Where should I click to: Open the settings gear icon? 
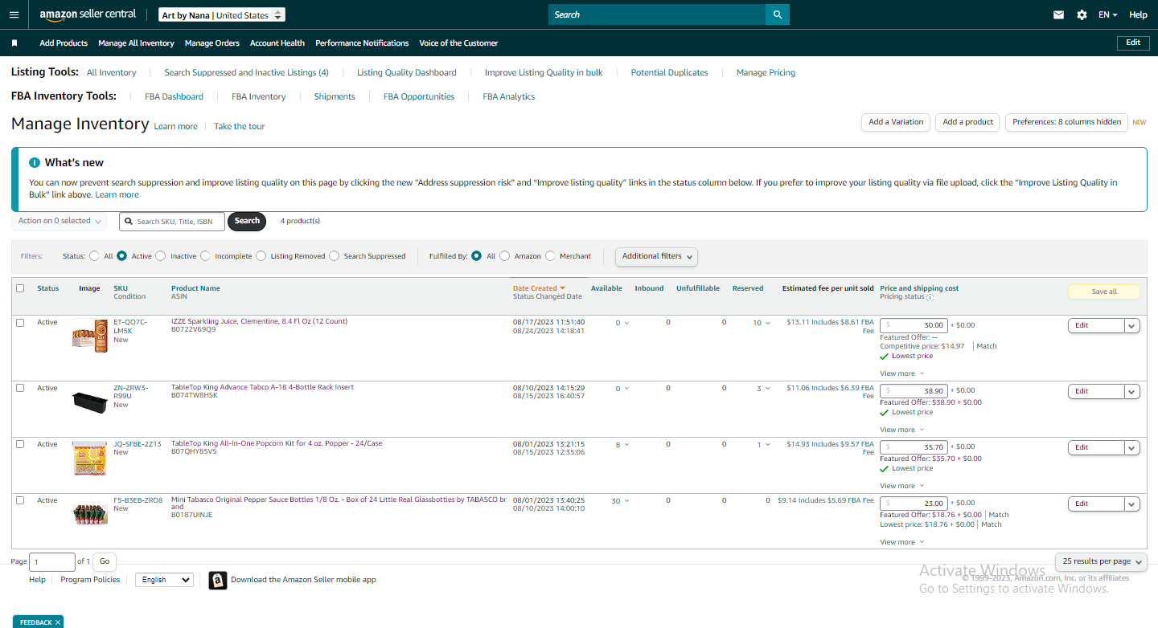click(1082, 14)
